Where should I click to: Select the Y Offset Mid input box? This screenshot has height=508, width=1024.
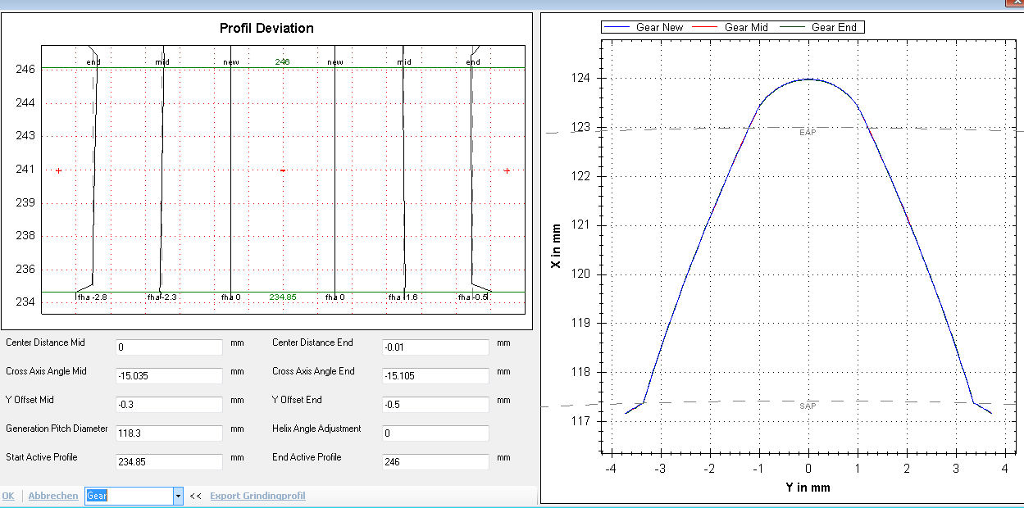click(x=170, y=404)
